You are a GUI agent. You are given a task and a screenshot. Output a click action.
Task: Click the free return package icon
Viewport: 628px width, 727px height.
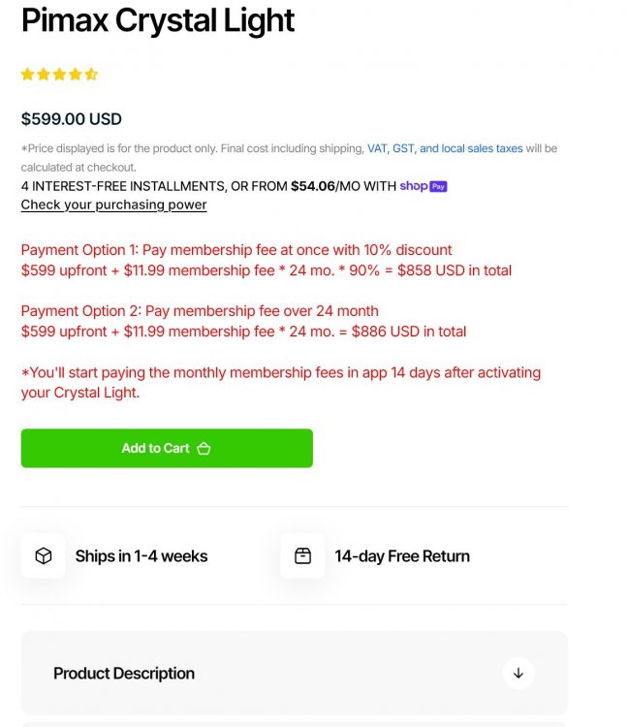(x=302, y=556)
